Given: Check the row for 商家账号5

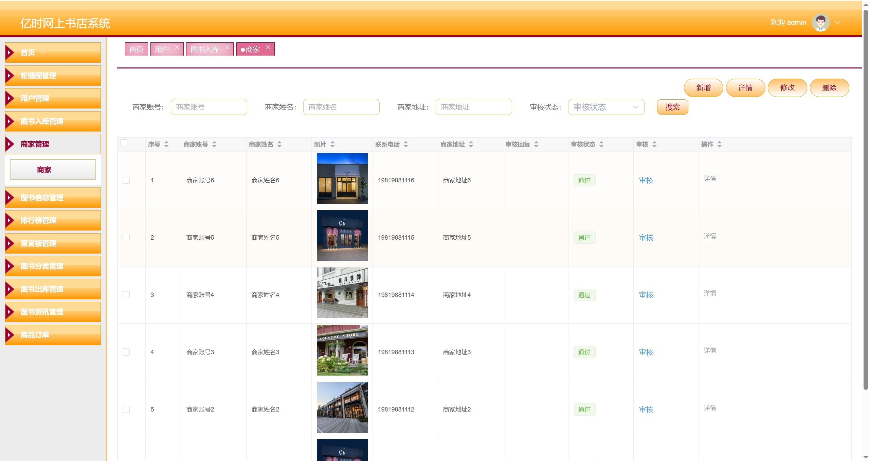Looking at the screenshot, I should (x=126, y=238).
